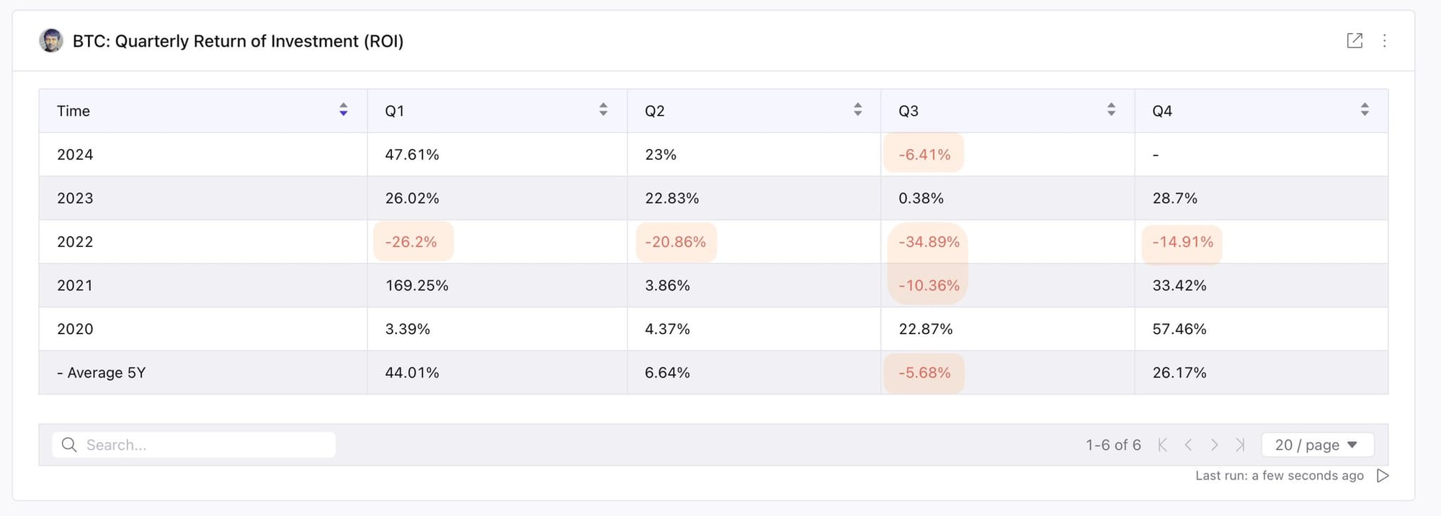Toggle sorting on the Time column
Image resolution: width=1441 pixels, height=516 pixels.
tap(343, 110)
